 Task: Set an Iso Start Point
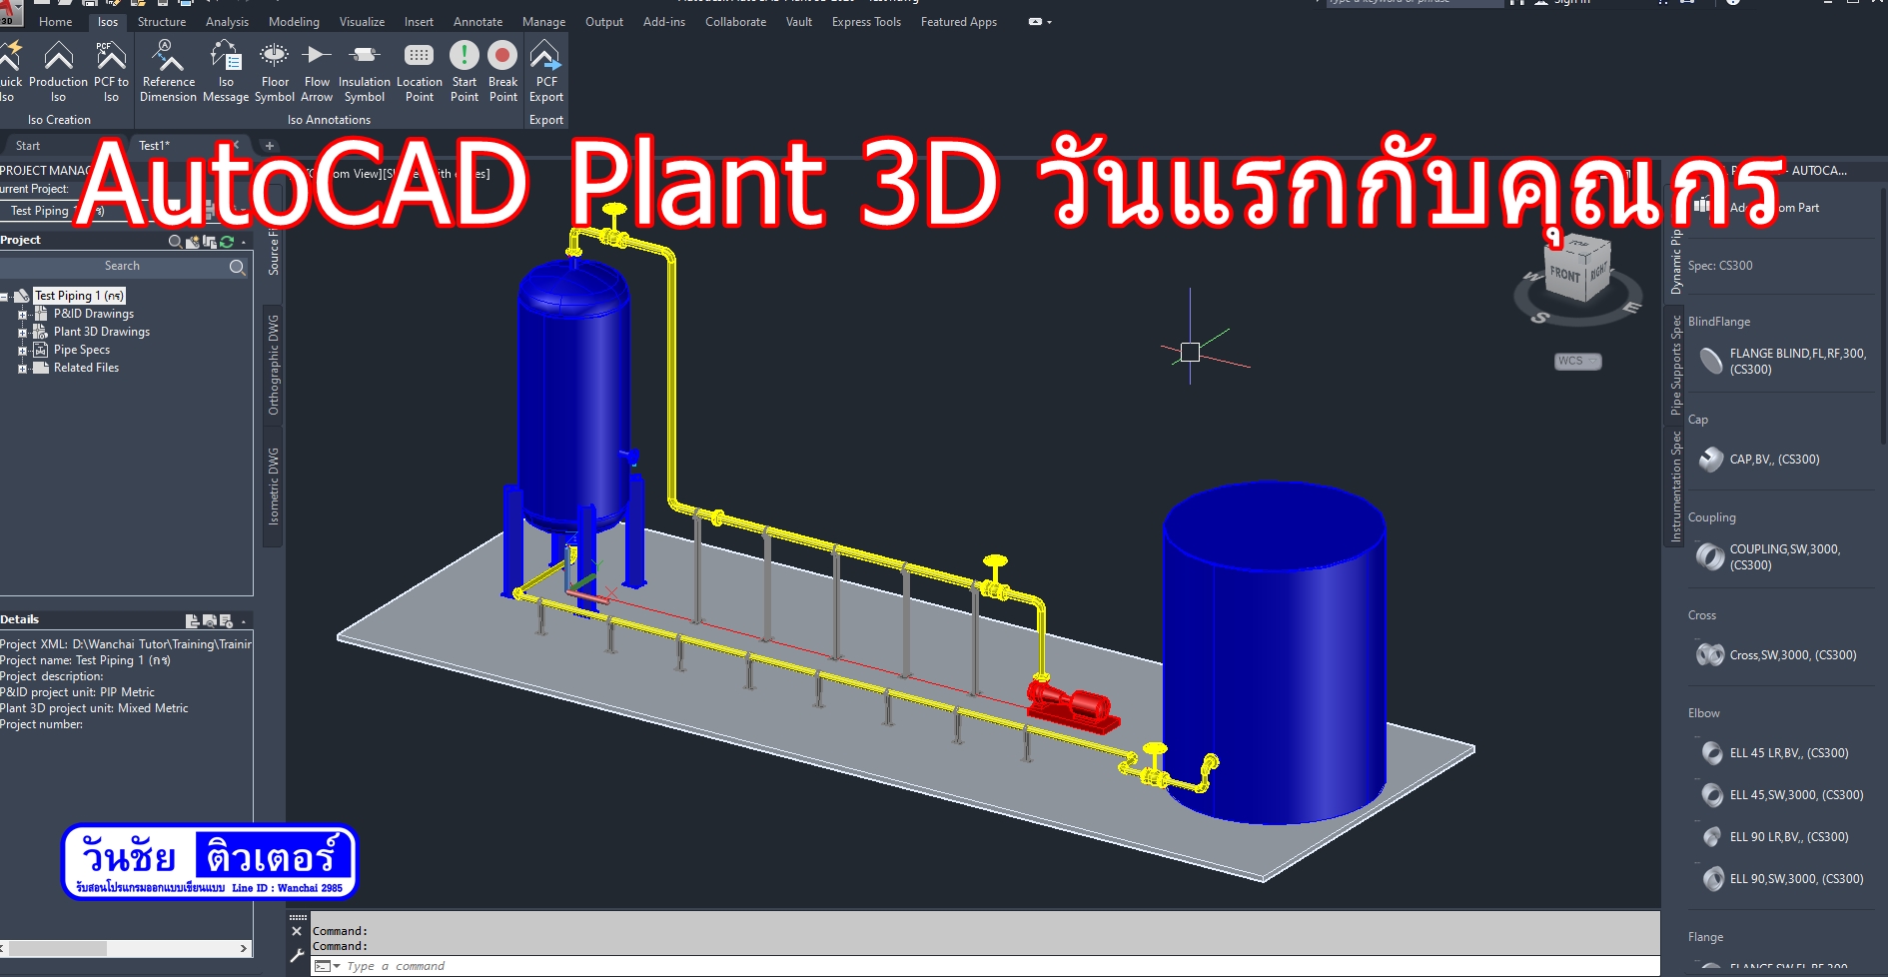coord(465,71)
